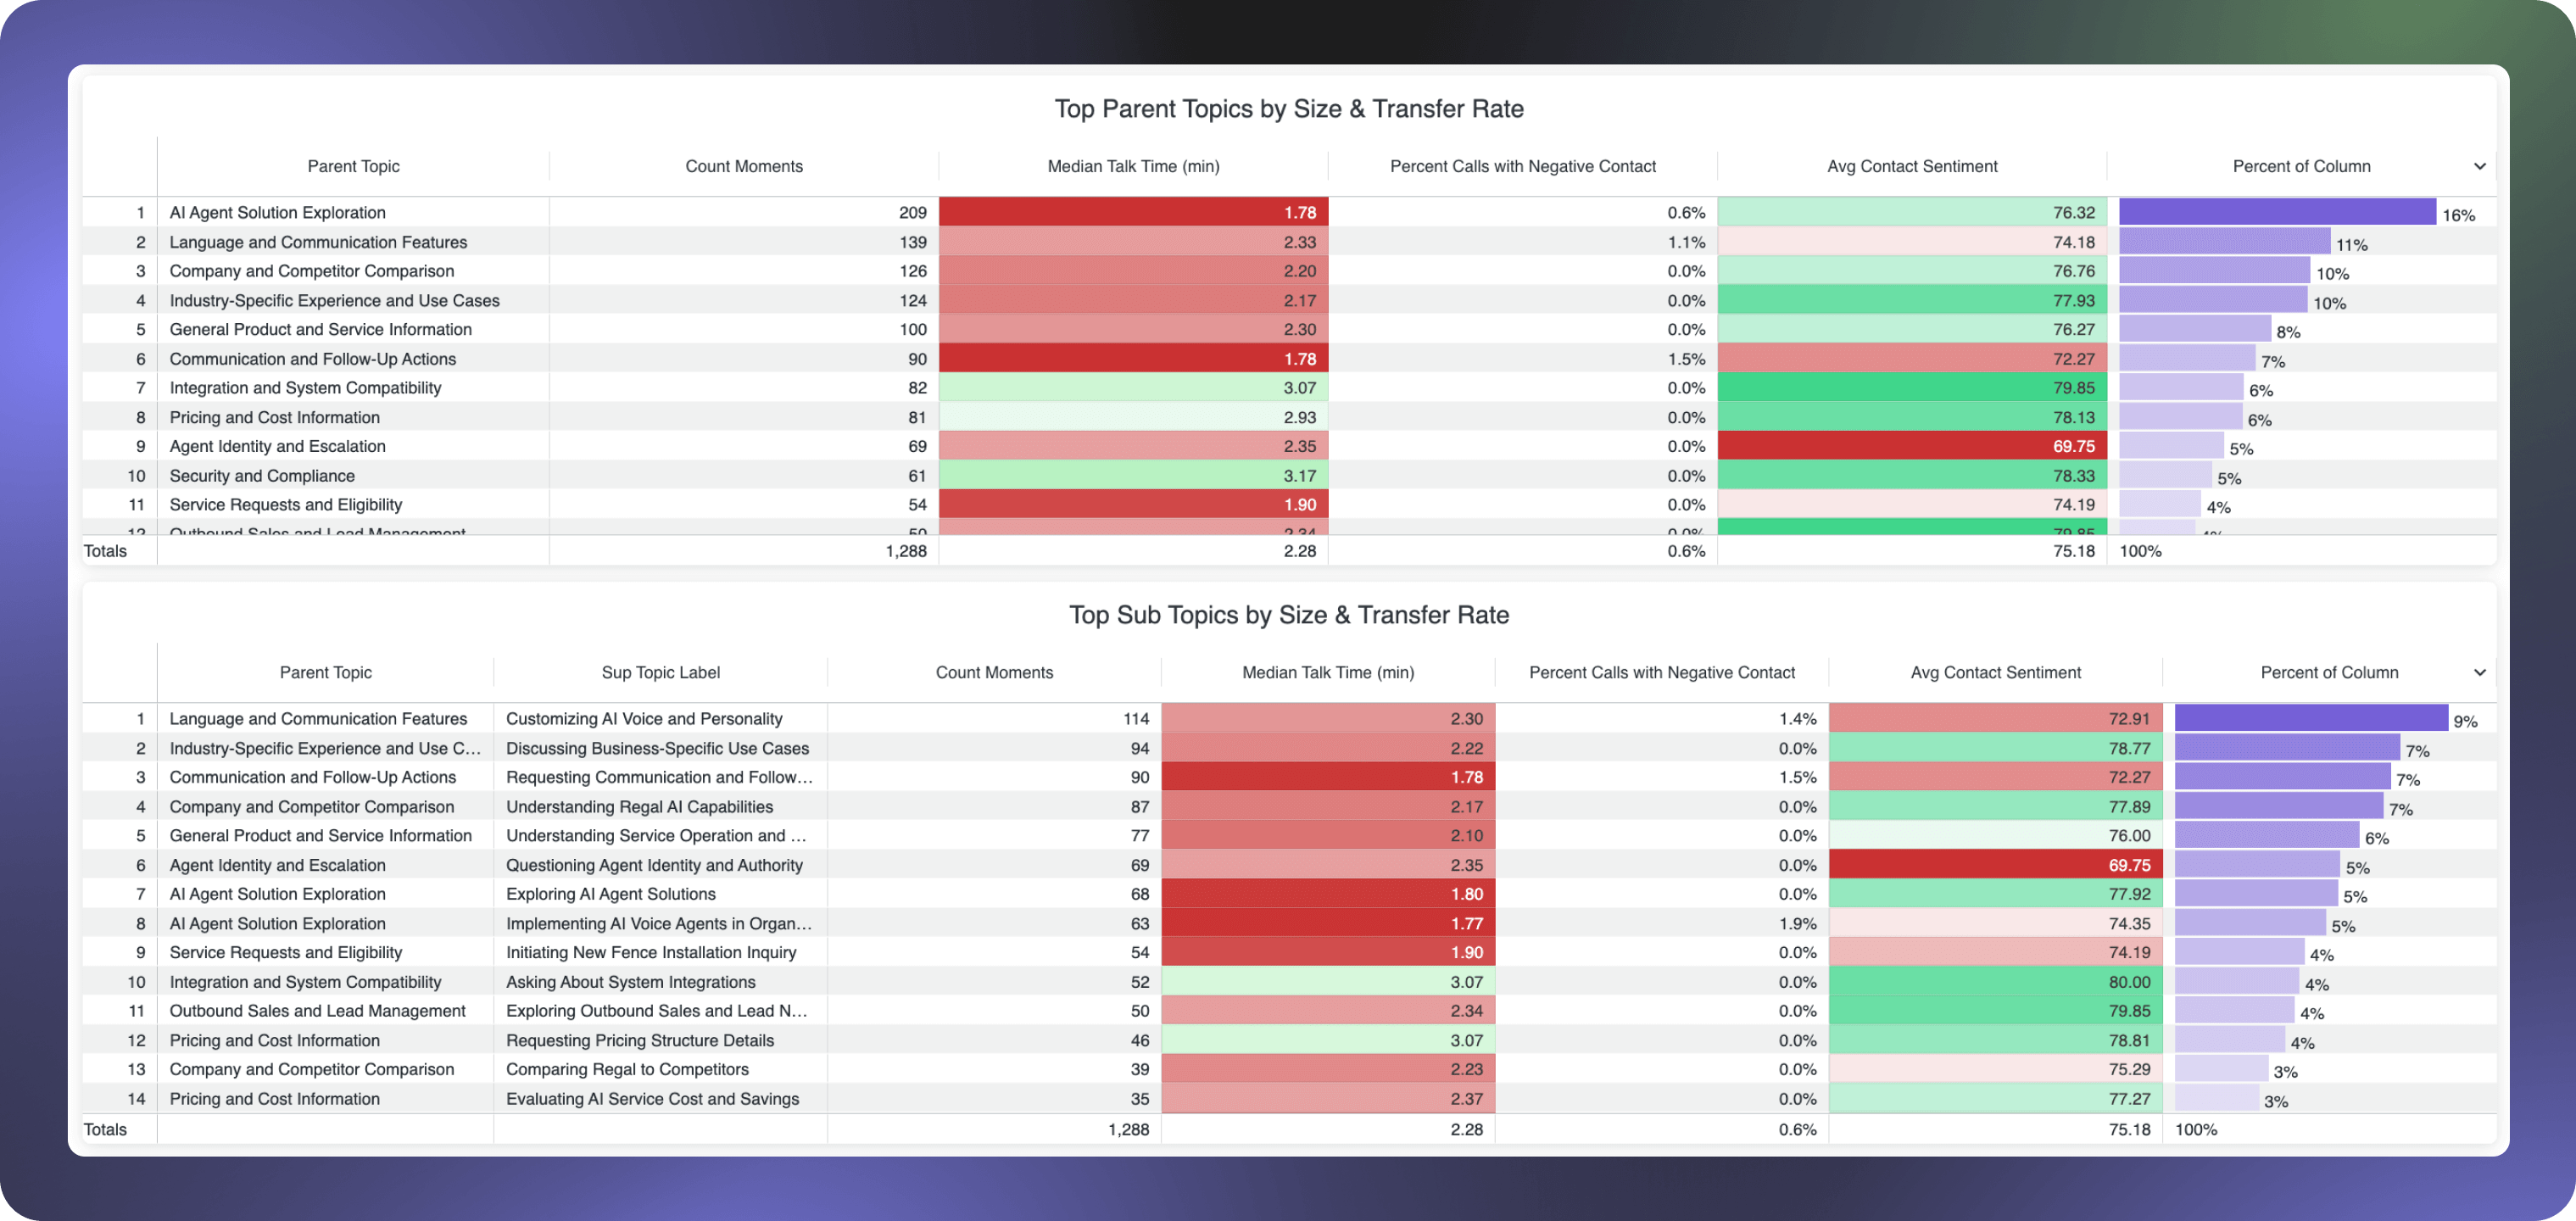Click count value 209
Image resolution: width=2576 pixels, height=1221 pixels.
point(912,212)
